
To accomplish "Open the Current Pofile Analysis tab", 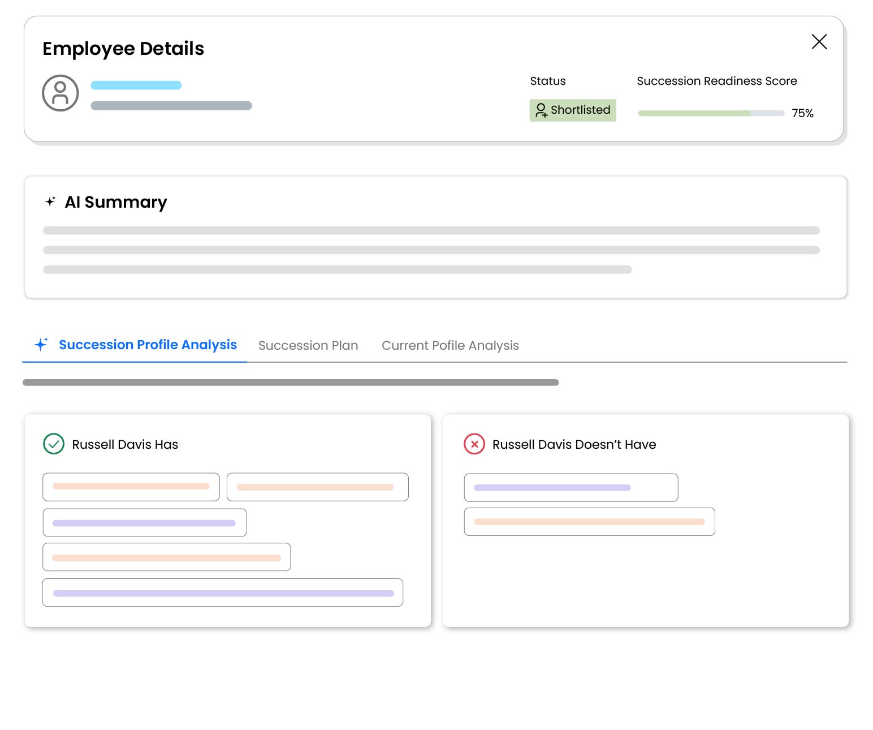I will point(451,345).
